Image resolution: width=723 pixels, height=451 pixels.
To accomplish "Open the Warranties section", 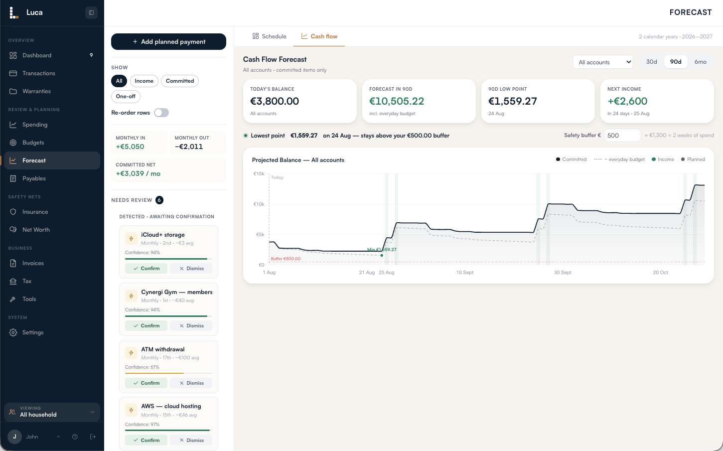I will coord(52,91).
